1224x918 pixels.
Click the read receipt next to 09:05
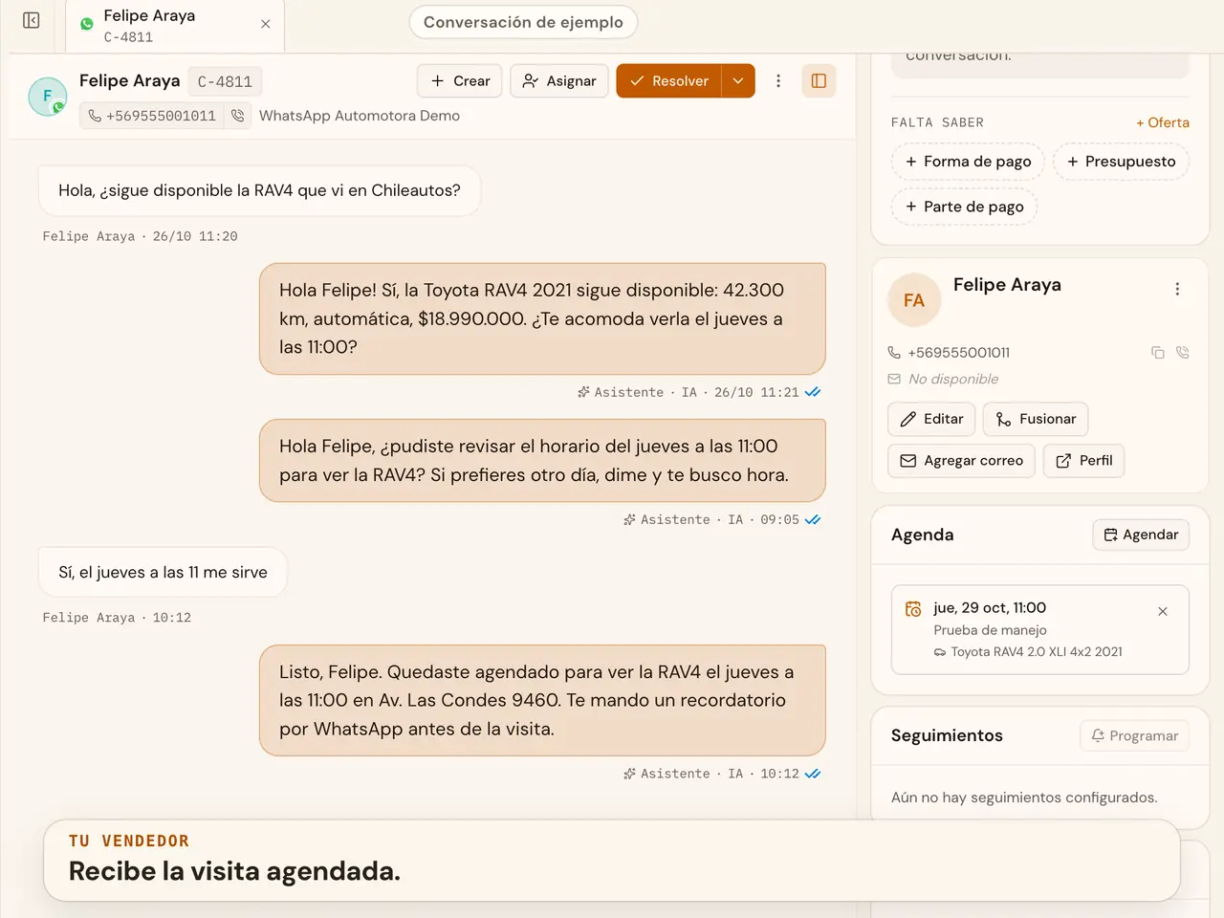coord(813,520)
